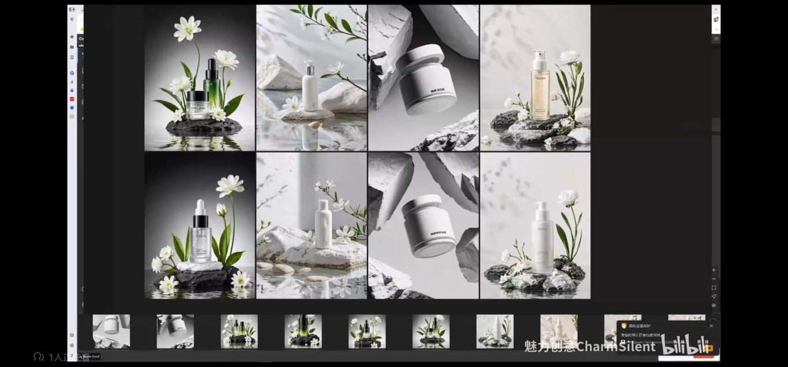Image resolution: width=788 pixels, height=367 pixels.
Task: Open the white pump bottle image bottom-right
Action: pyautogui.click(x=535, y=225)
